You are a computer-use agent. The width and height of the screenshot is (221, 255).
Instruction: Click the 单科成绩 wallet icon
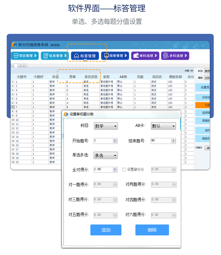(136, 56)
